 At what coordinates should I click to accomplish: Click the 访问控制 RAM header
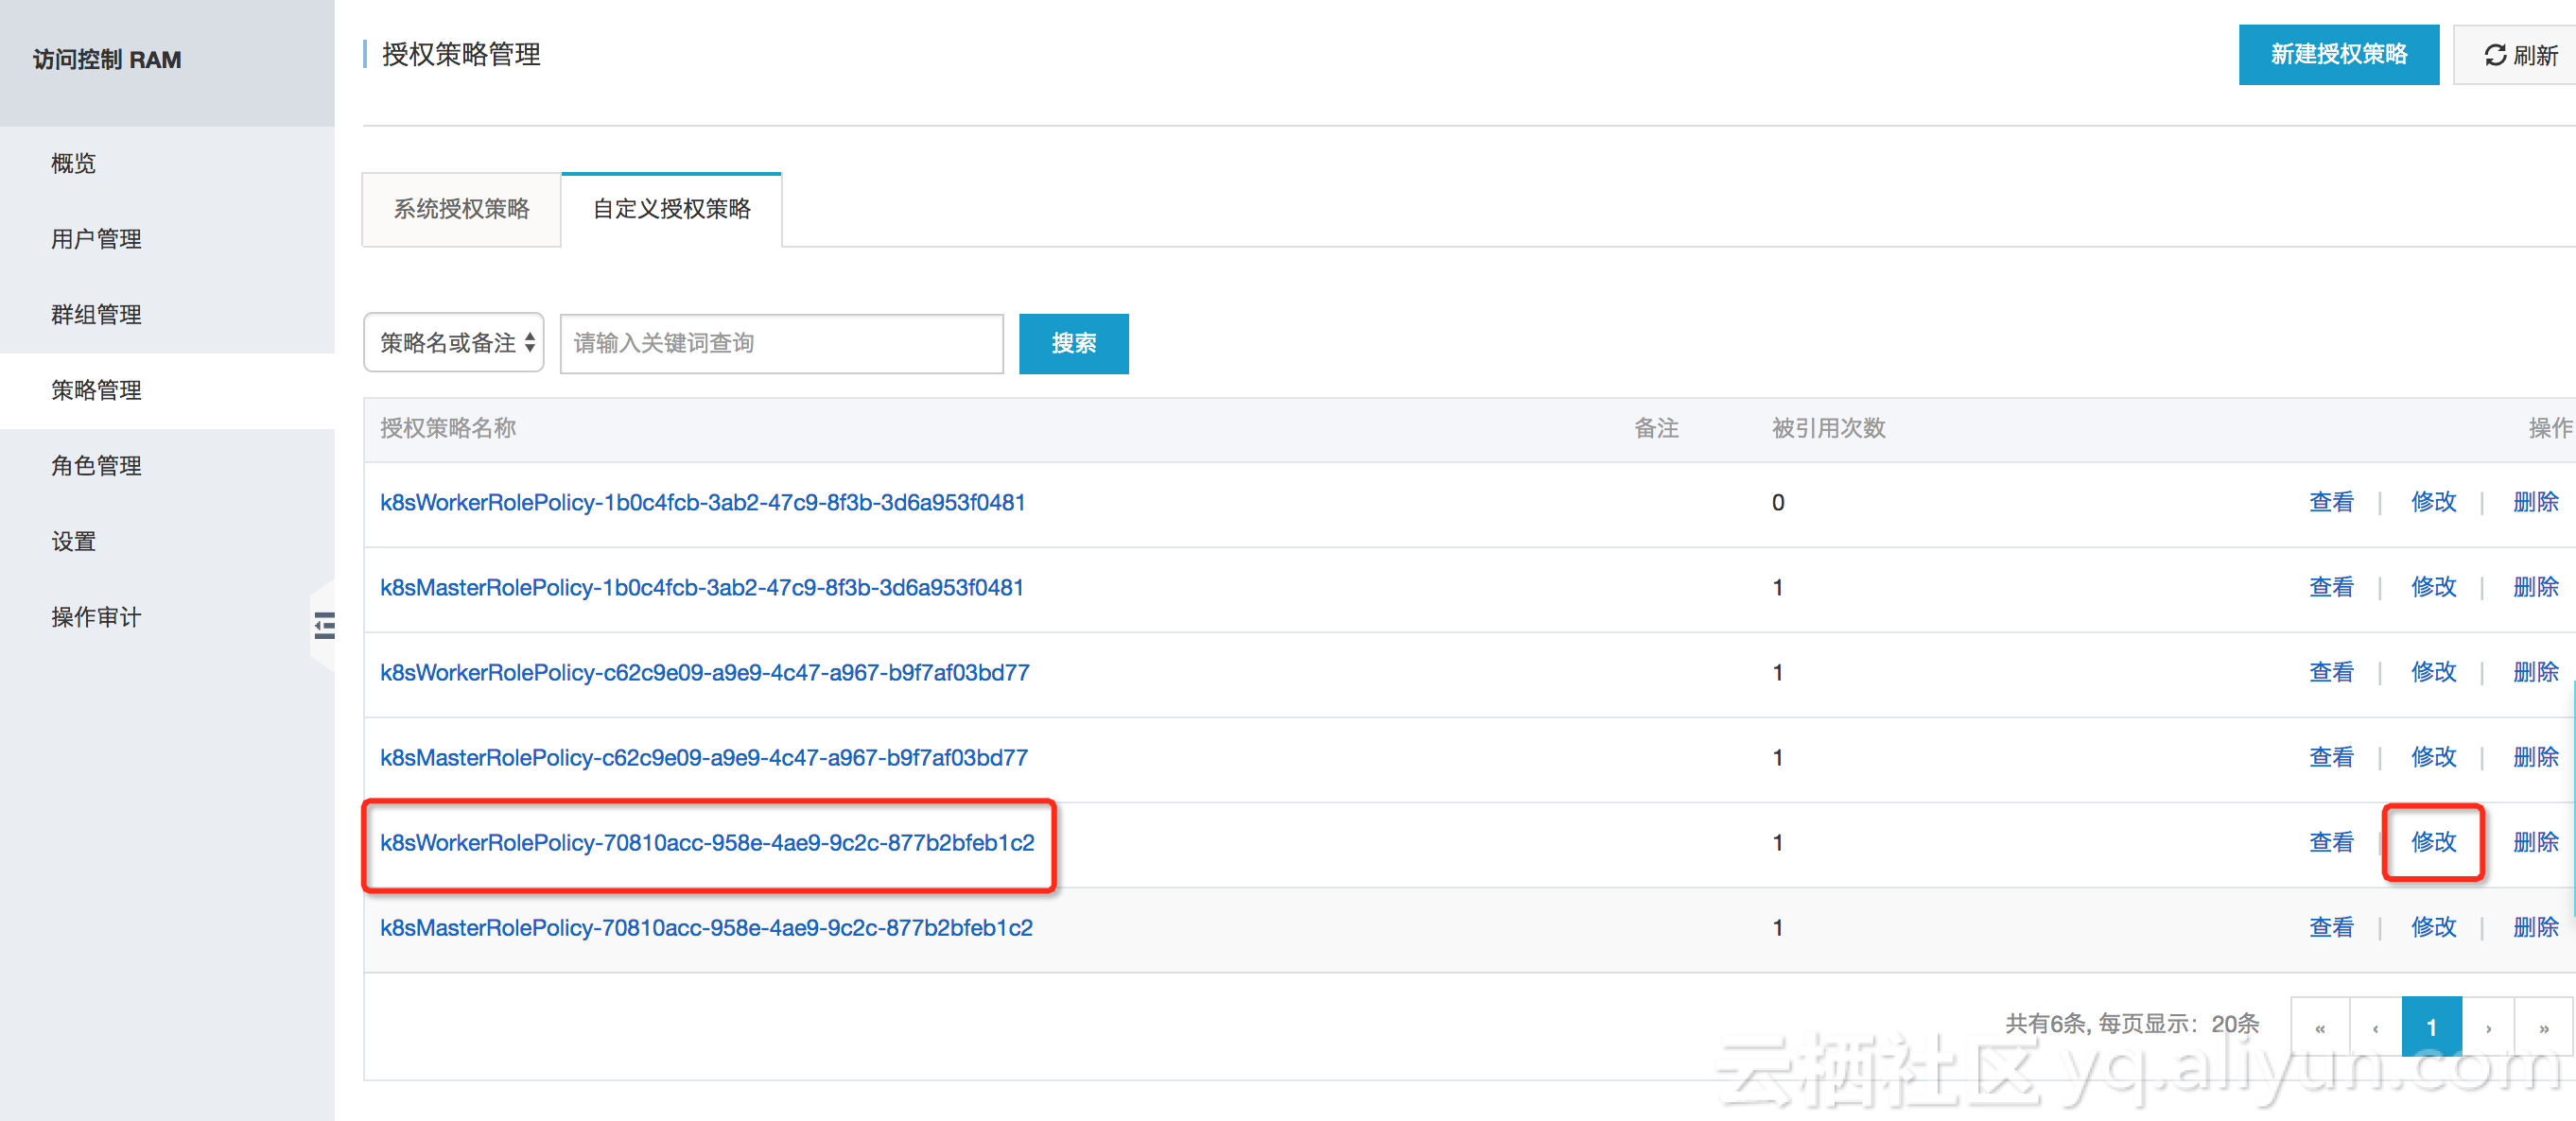click(x=107, y=60)
